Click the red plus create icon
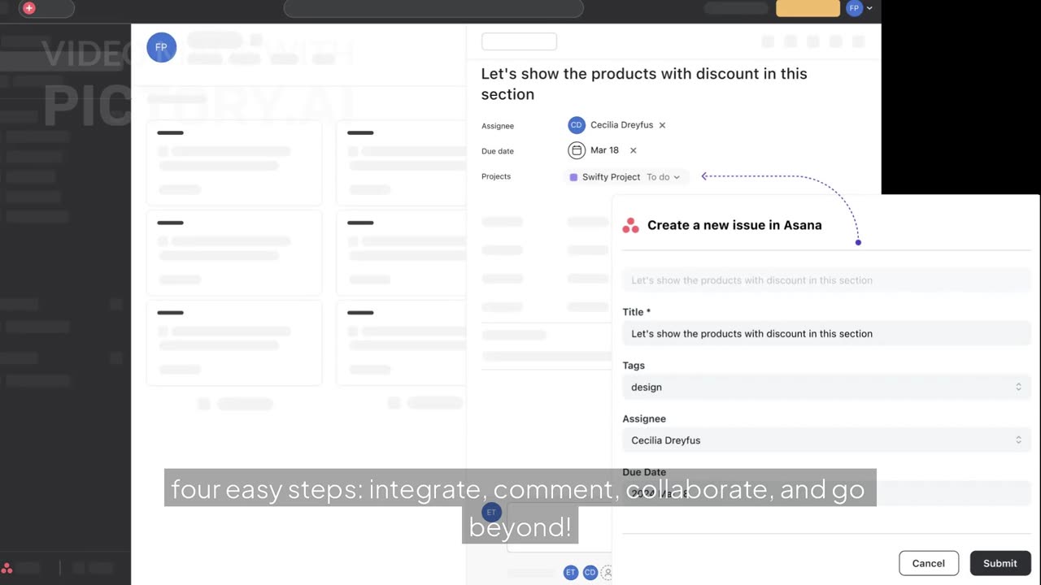1041x585 pixels. (29, 8)
